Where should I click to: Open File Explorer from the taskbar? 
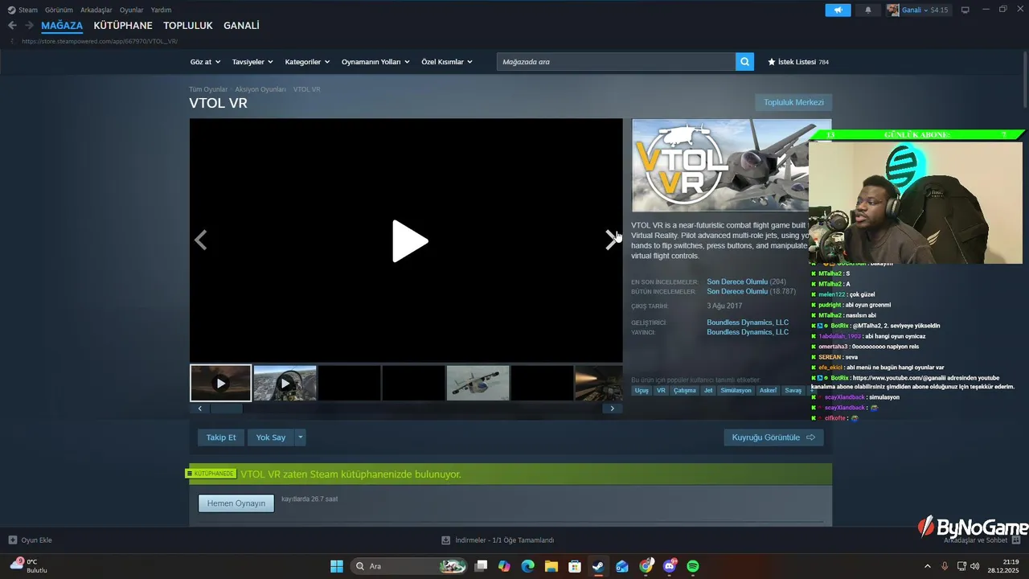tap(551, 566)
